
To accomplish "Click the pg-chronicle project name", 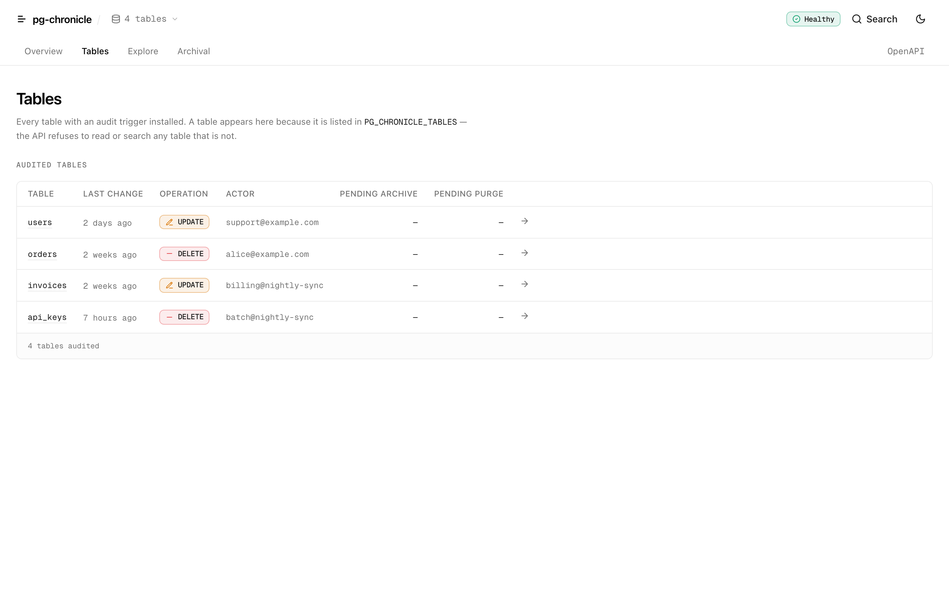I will (62, 19).
